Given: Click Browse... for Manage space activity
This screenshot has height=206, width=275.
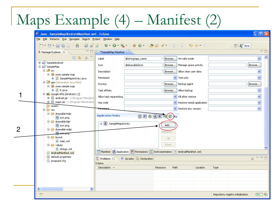Looking at the screenshot, I should click(x=254, y=65).
